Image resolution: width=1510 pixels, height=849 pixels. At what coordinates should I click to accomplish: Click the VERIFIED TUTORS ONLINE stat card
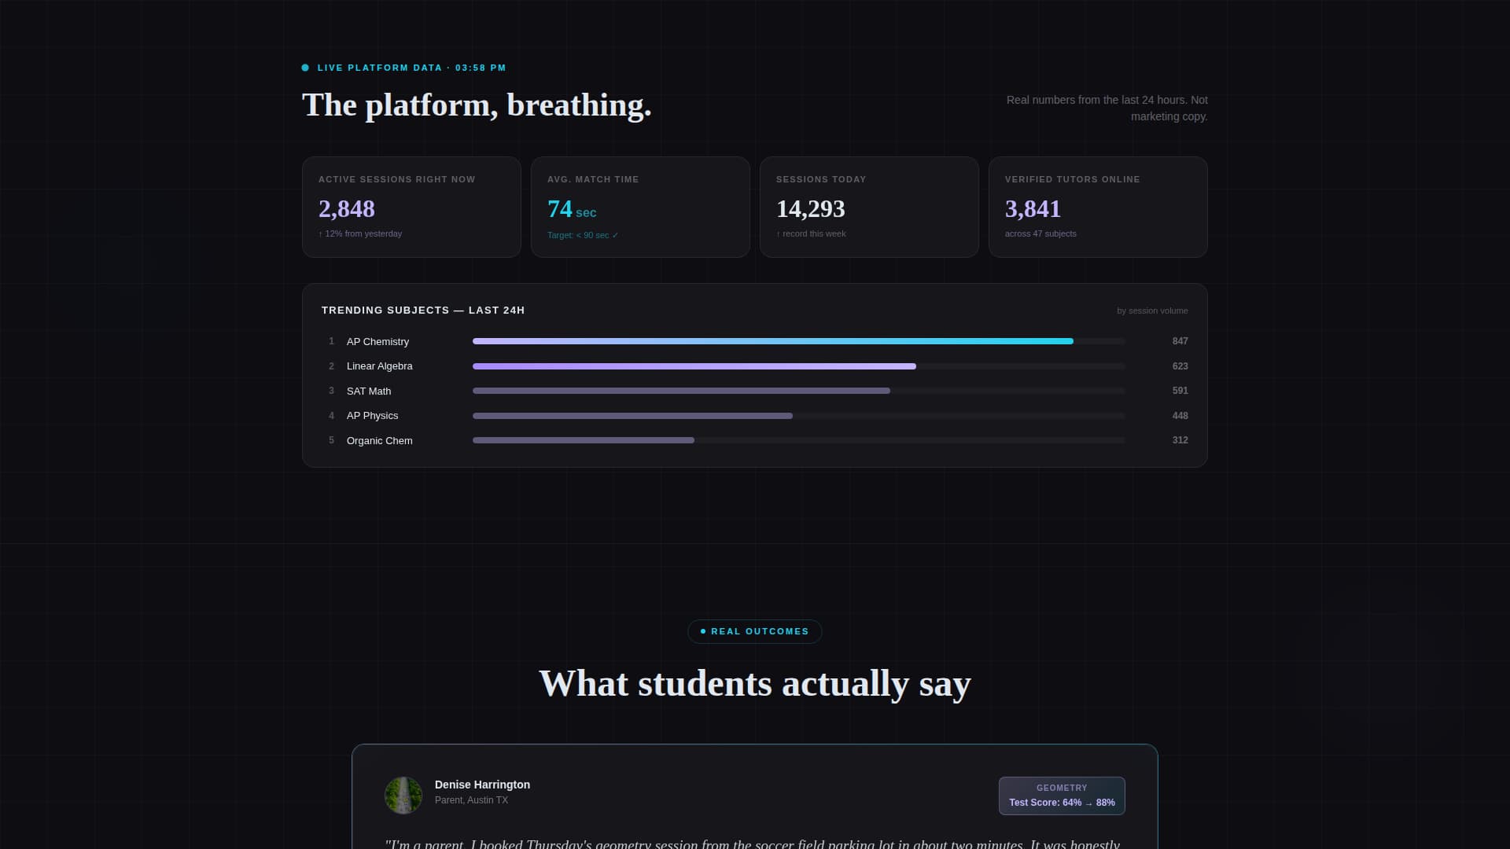click(1098, 207)
